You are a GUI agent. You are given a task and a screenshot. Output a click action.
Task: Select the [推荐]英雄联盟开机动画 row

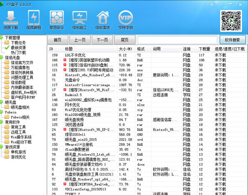tap(147, 60)
